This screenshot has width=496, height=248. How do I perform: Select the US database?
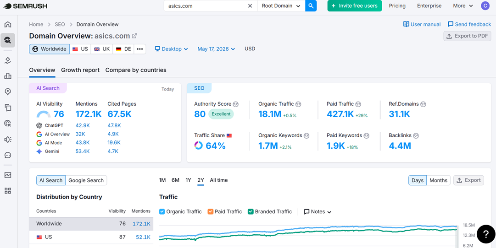[x=80, y=49]
